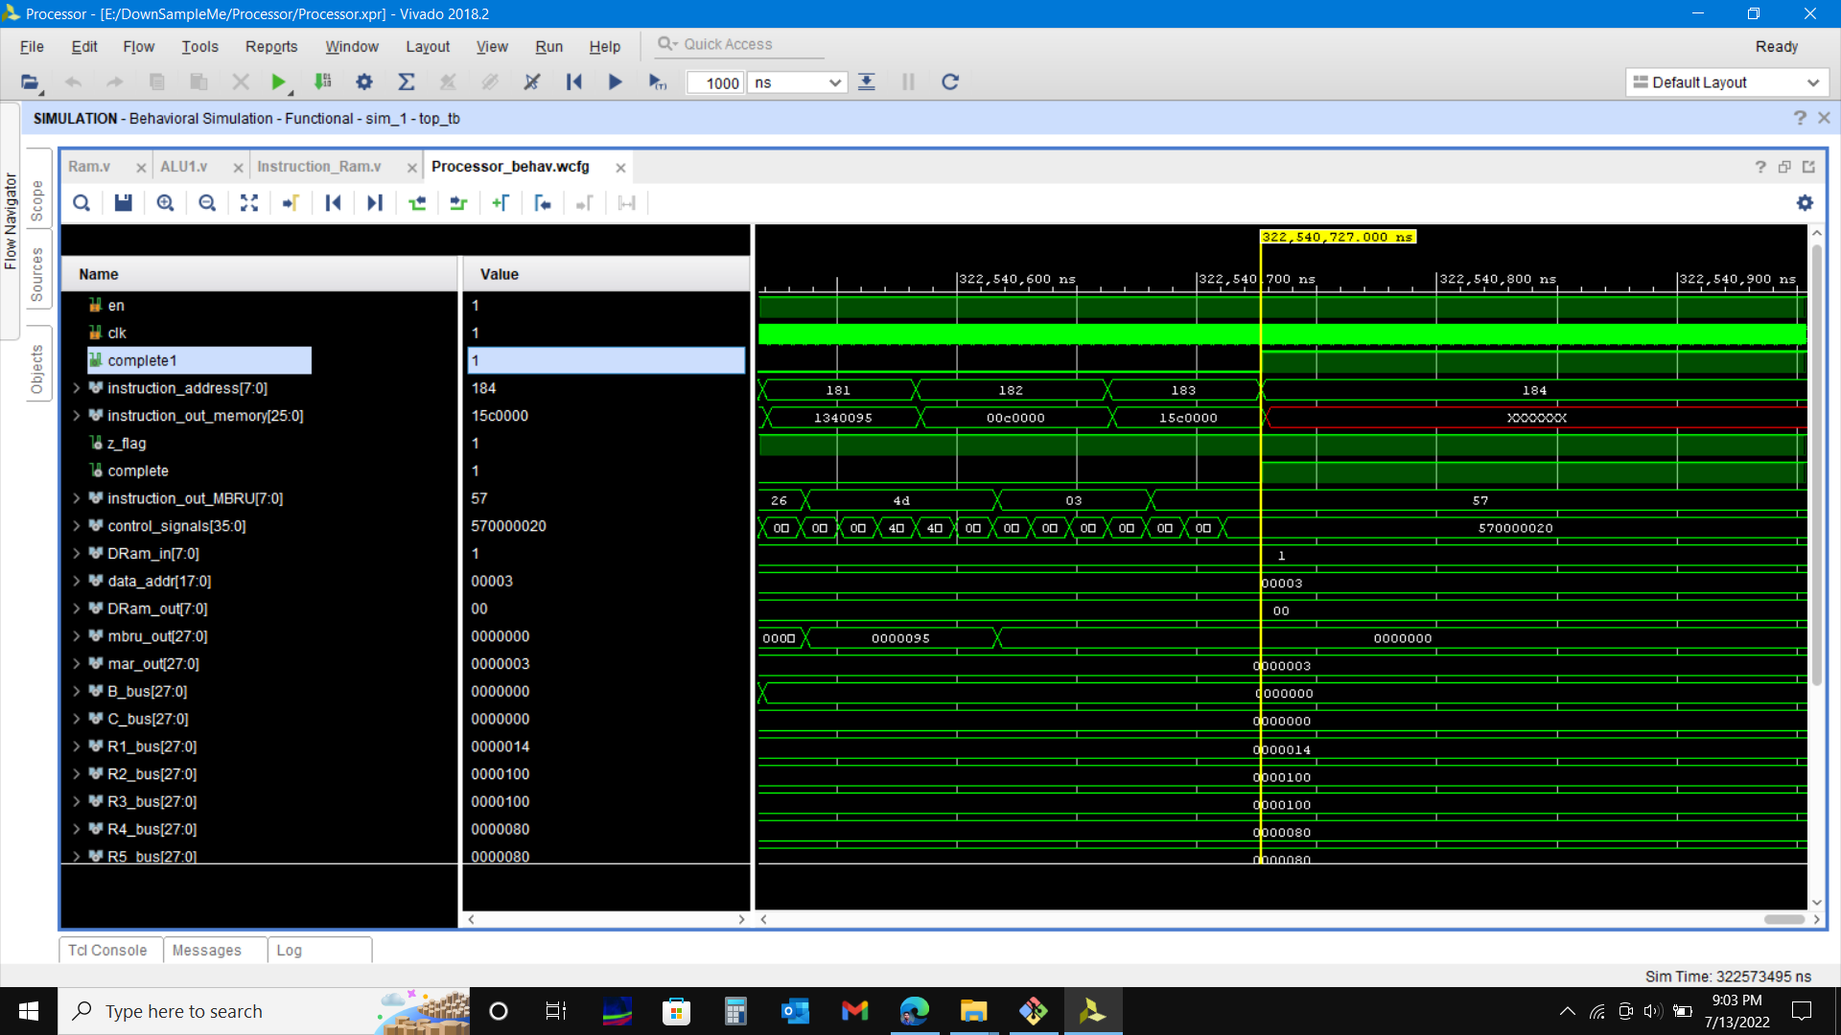The image size is (1841, 1035).
Task: Open the Objects side panel
Action: [x=37, y=370]
